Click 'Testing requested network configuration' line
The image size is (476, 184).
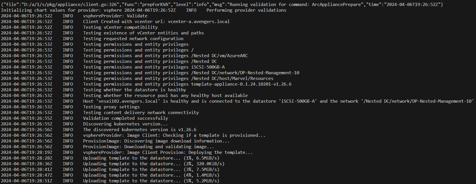(x=133, y=39)
